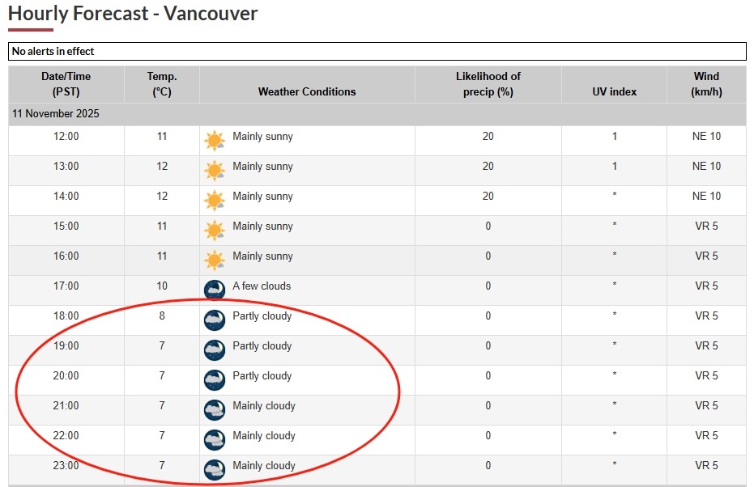Click the Wind (km/h) column header
Image resolution: width=754 pixels, height=487 pixels.
[x=706, y=84]
